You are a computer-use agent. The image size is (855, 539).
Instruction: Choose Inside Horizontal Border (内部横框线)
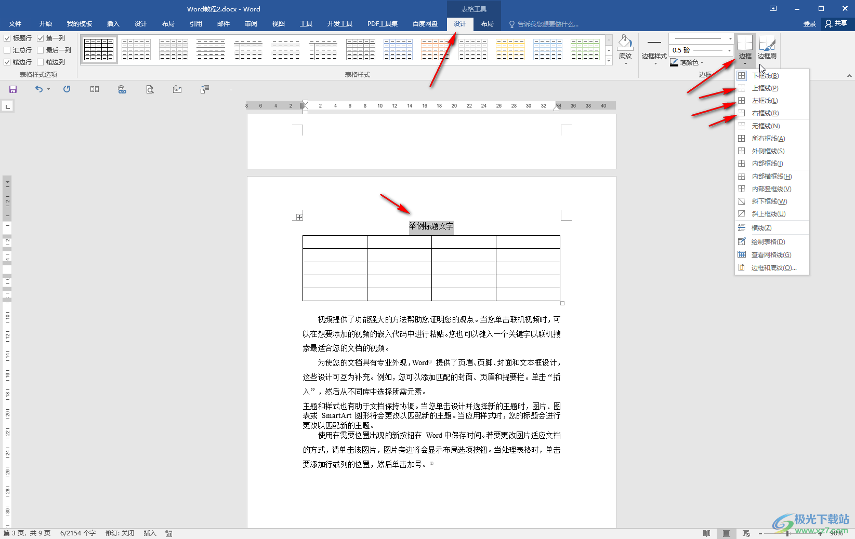point(772,177)
